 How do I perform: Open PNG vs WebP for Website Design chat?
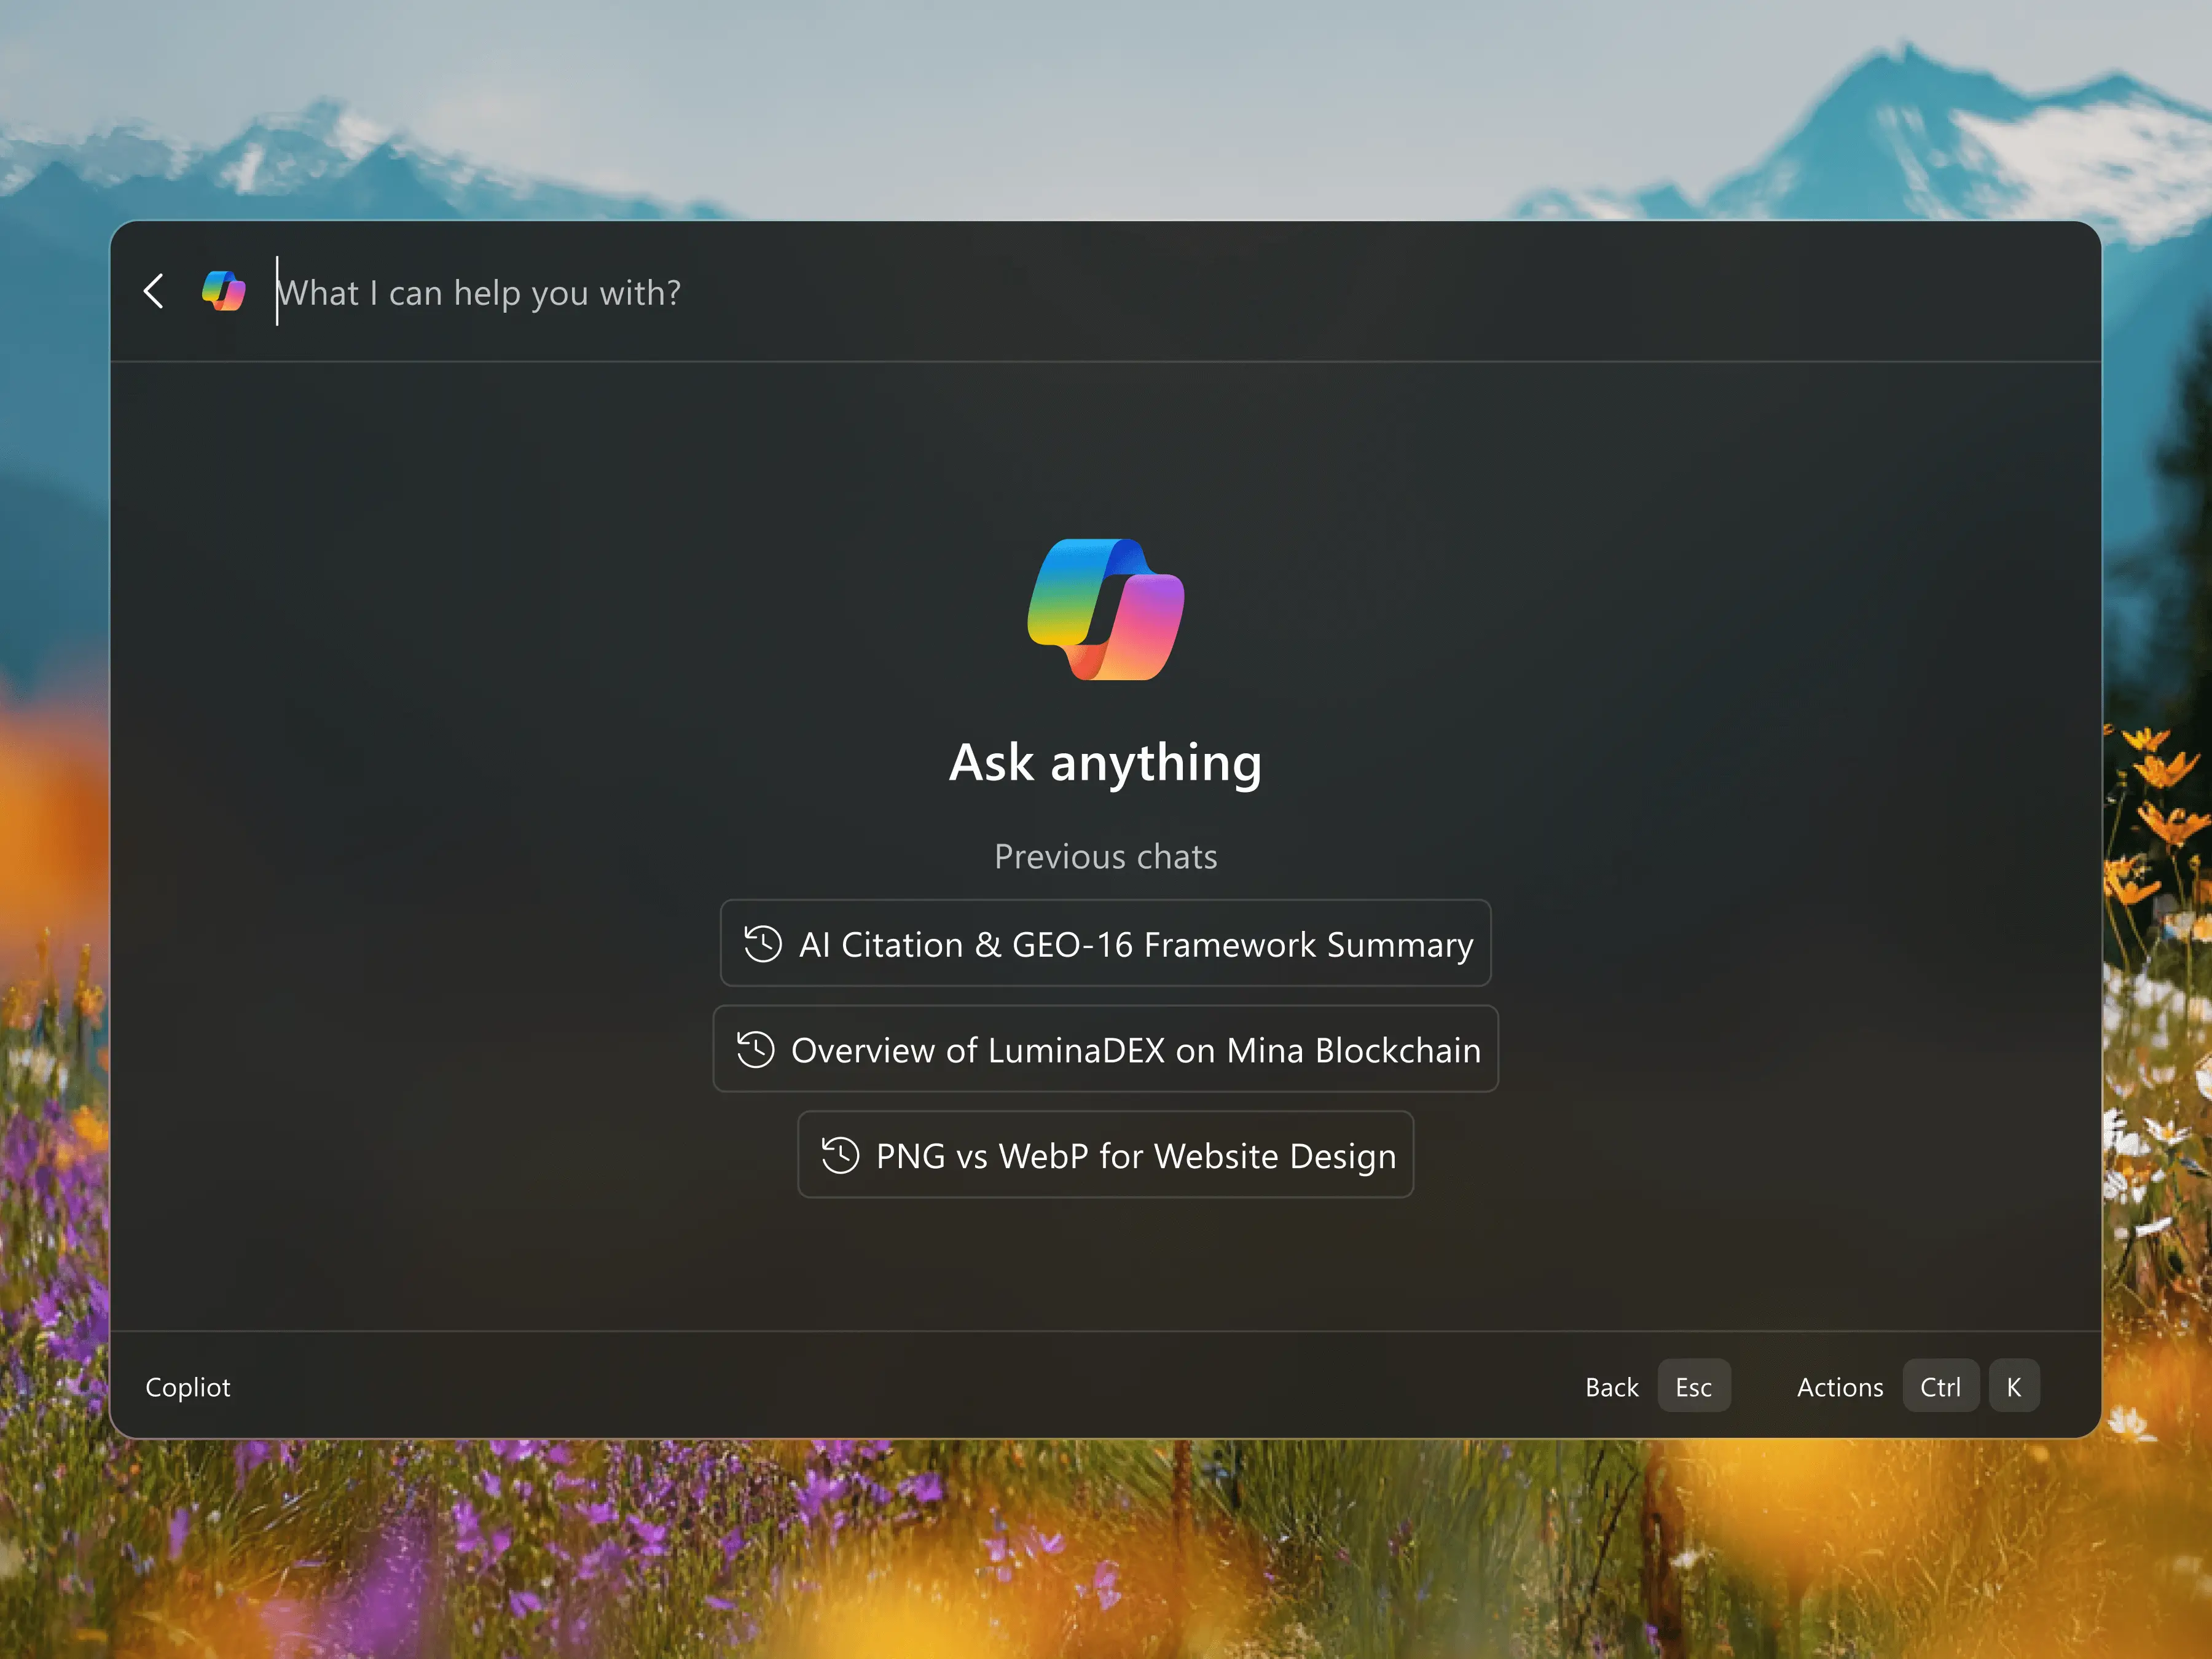[1135, 1156]
